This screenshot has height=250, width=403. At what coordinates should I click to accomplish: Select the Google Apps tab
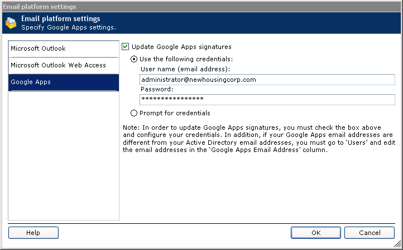[x=64, y=82]
